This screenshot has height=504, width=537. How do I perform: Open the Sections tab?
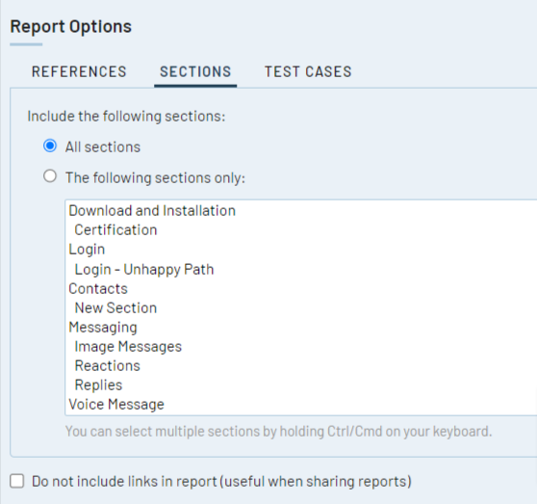pyautogui.click(x=195, y=72)
